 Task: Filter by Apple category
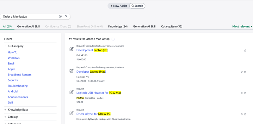11,69
